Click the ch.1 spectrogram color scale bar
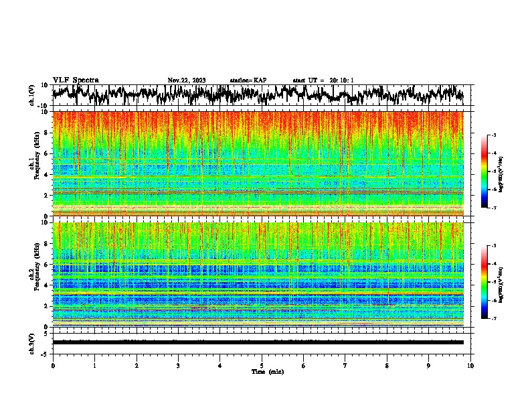530x410 pixels. click(484, 172)
